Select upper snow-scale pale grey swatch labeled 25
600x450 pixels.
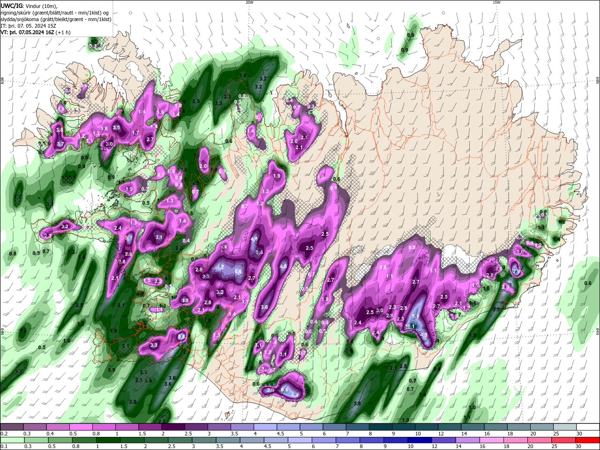(x=564, y=427)
